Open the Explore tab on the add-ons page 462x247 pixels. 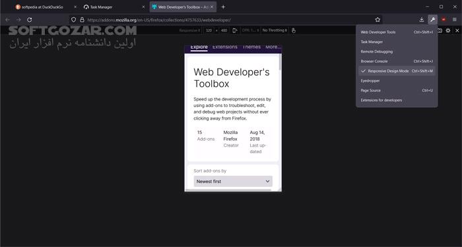[199, 47]
